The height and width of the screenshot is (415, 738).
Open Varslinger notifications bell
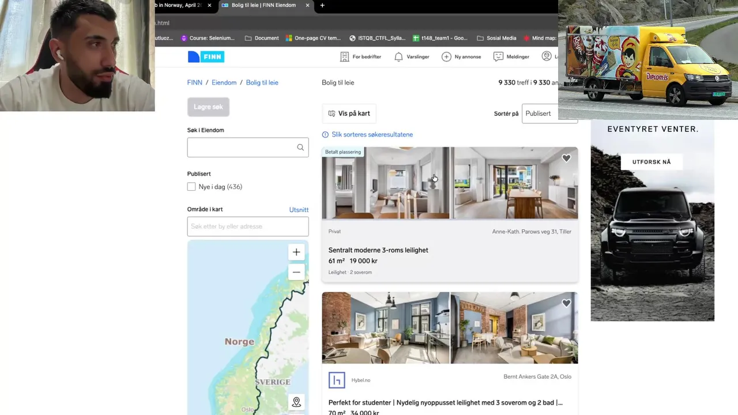click(x=412, y=56)
